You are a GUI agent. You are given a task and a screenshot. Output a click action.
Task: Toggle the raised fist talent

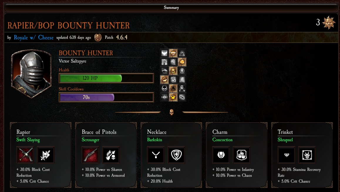pyautogui.click(x=164, y=62)
